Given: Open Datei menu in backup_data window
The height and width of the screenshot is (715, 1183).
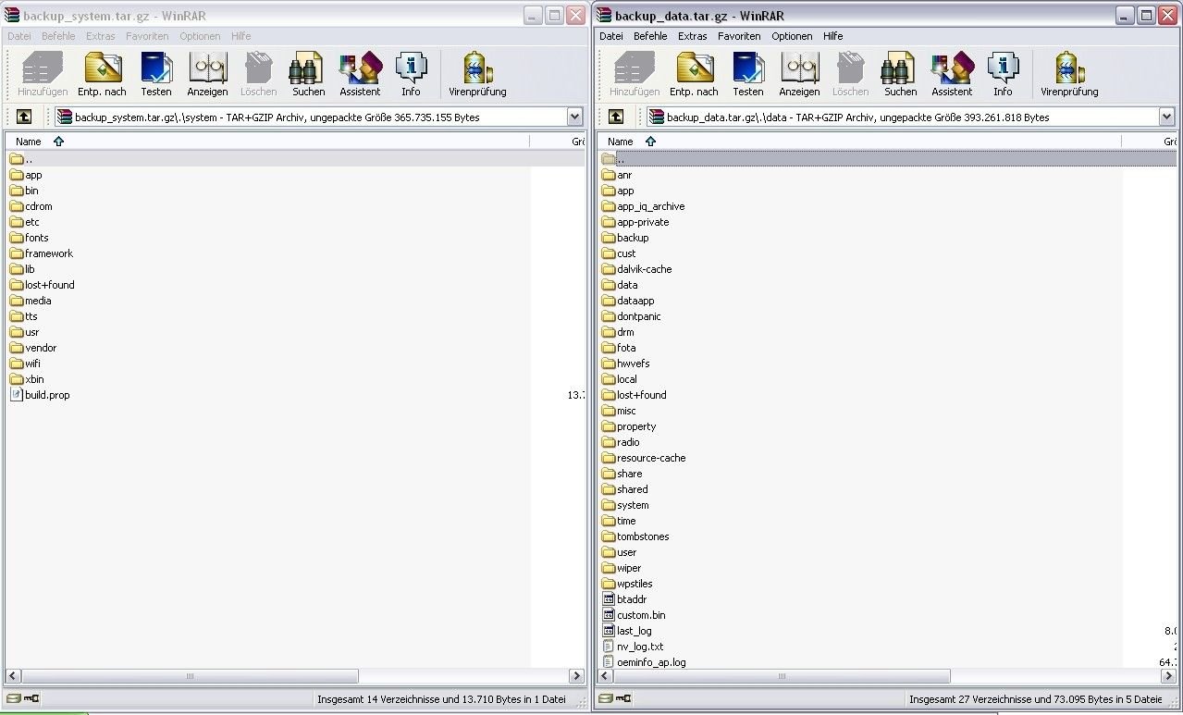Looking at the screenshot, I should click(x=611, y=36).
